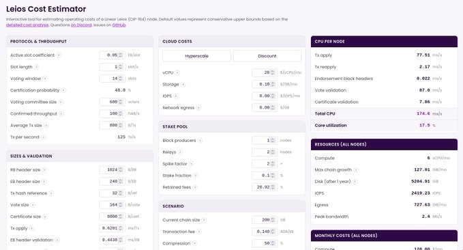The height and width of the screenshot is (250, 463).
Task: Edit the Storage price field
Action: tap(265, 84)
